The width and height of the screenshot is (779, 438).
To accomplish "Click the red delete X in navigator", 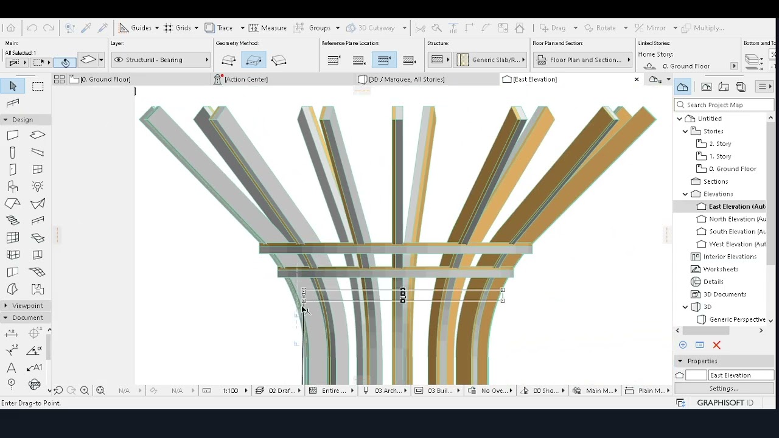I will [717, 345].
